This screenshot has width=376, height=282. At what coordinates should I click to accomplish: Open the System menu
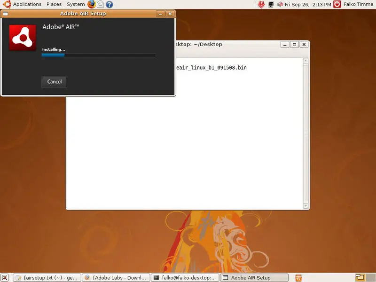(76, 4)
